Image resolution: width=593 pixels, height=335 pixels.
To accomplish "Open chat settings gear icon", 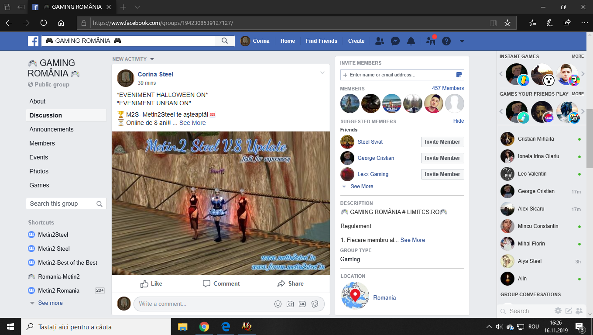I will [x=558, y=311].
